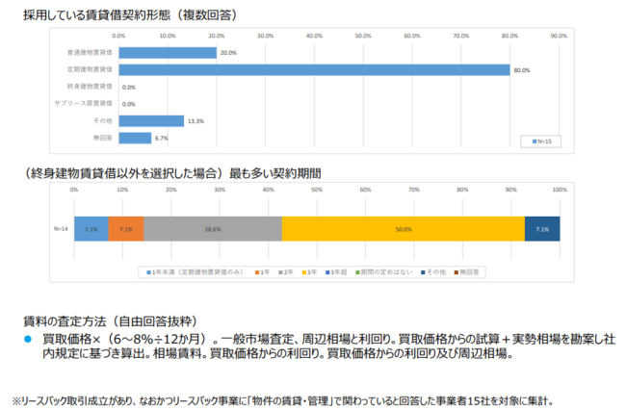The width and height of the screenshot is (626, 410).
Task: Click the 無回答 6.7% bar in top chart
Action: click(x=135, y=138)
